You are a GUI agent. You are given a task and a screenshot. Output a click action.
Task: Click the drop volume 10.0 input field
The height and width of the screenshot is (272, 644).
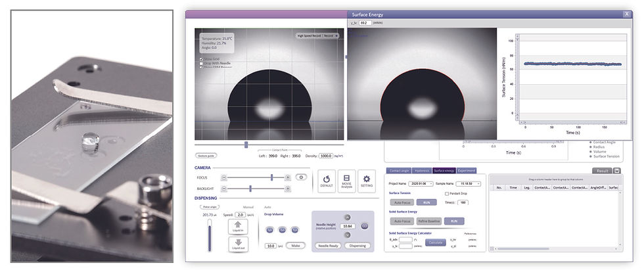pos(271,246)
